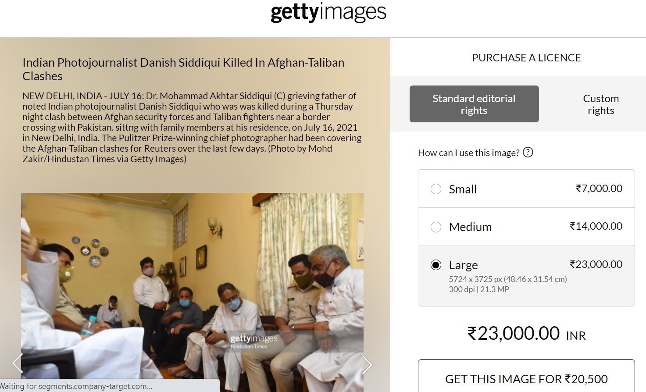Click the Large ₹23,000.00 price label
The height and width of the screenshot is (392, 646).
coord(596,264)
